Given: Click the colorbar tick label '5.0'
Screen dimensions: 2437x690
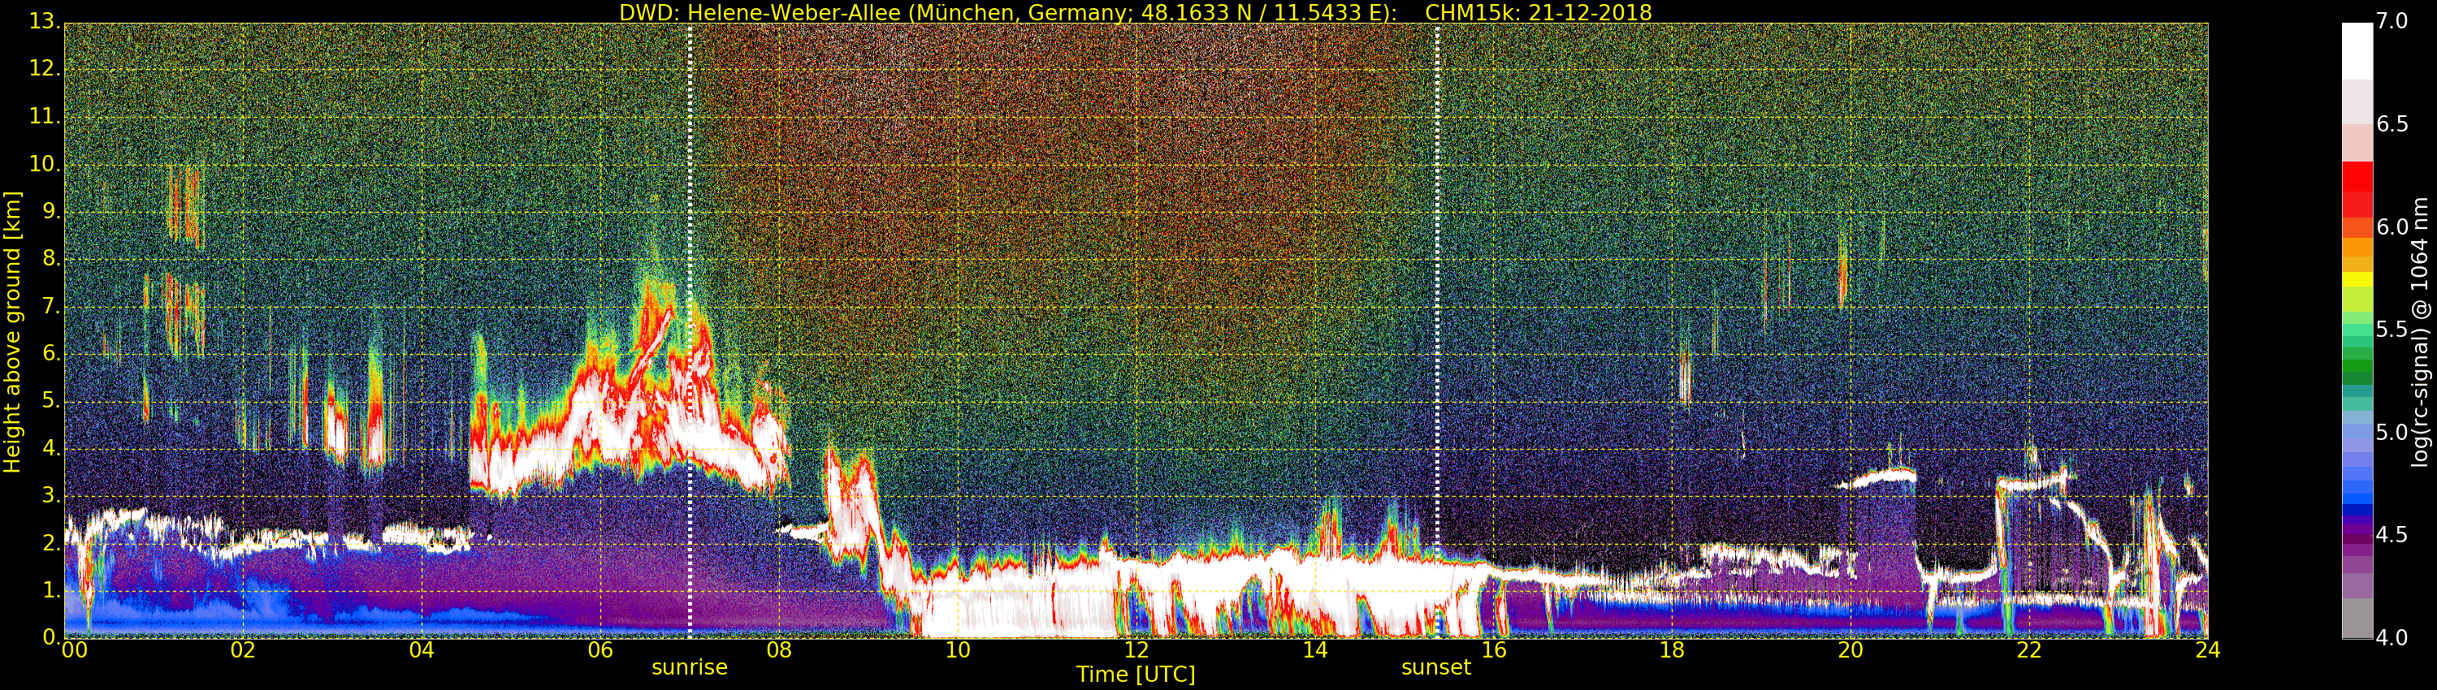Looking at the screenshot, I should pos(2392,432).
